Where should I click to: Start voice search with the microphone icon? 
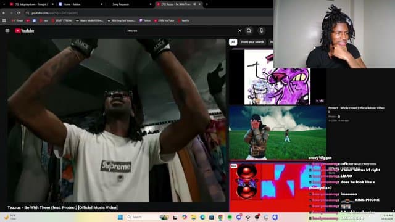coord(261,31)
